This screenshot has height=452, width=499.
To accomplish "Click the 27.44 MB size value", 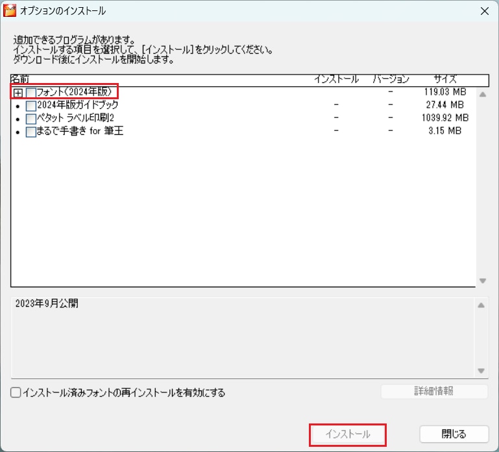I will point(445,104).
